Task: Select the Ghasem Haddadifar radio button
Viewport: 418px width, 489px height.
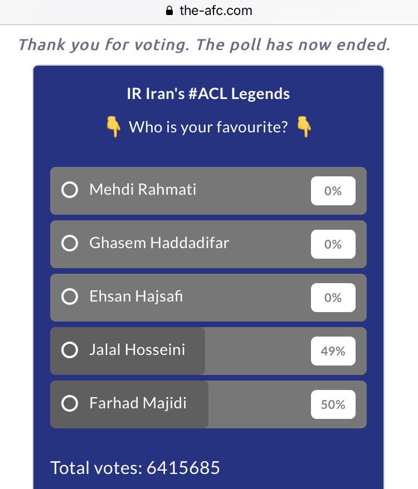Action: (70, 244)
